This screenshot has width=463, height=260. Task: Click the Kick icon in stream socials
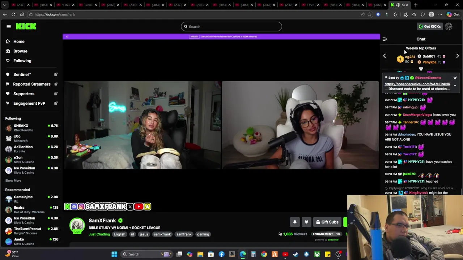pyautogui.click(x=67, y=207)
